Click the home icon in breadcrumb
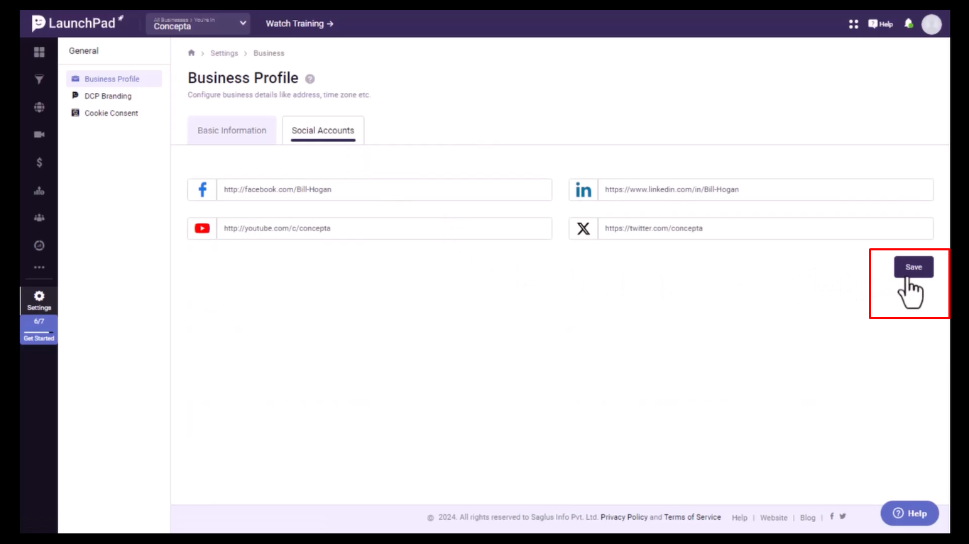 tap(192, 53)
